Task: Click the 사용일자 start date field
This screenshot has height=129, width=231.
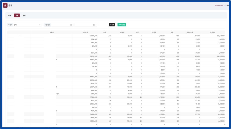Action: 60,25
